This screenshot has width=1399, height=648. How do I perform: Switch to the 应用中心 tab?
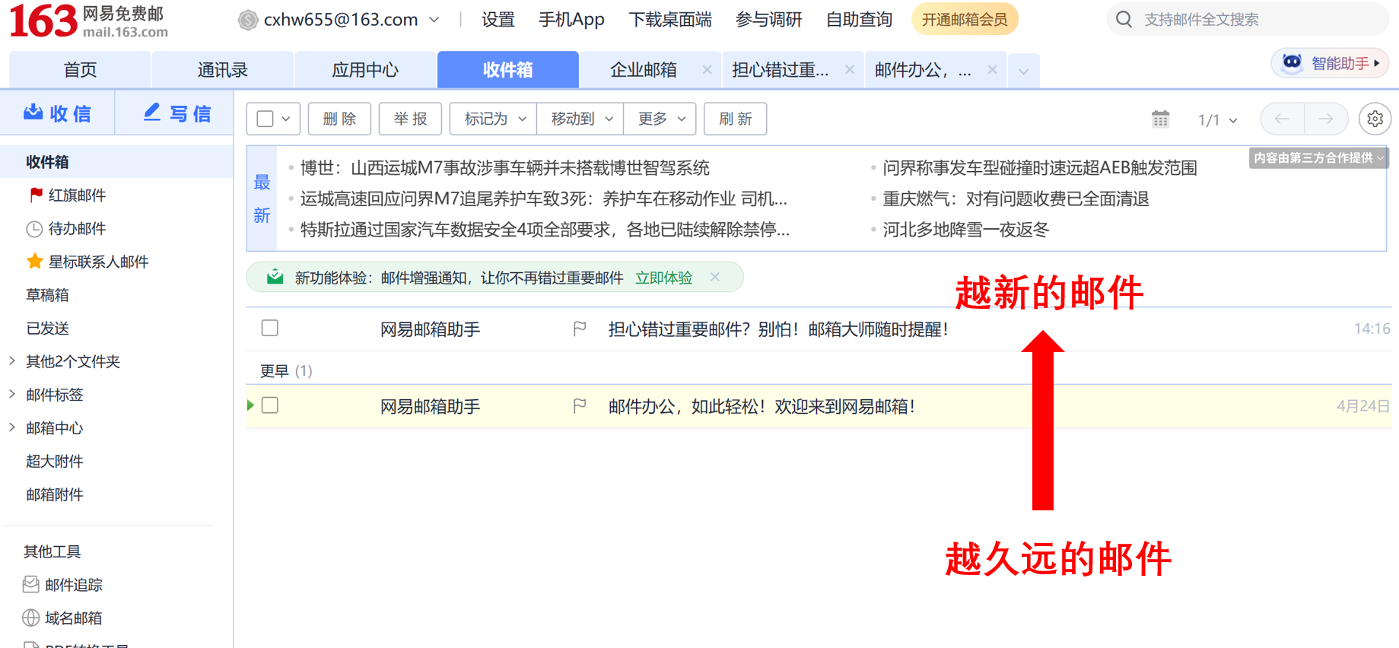(365, 70)
